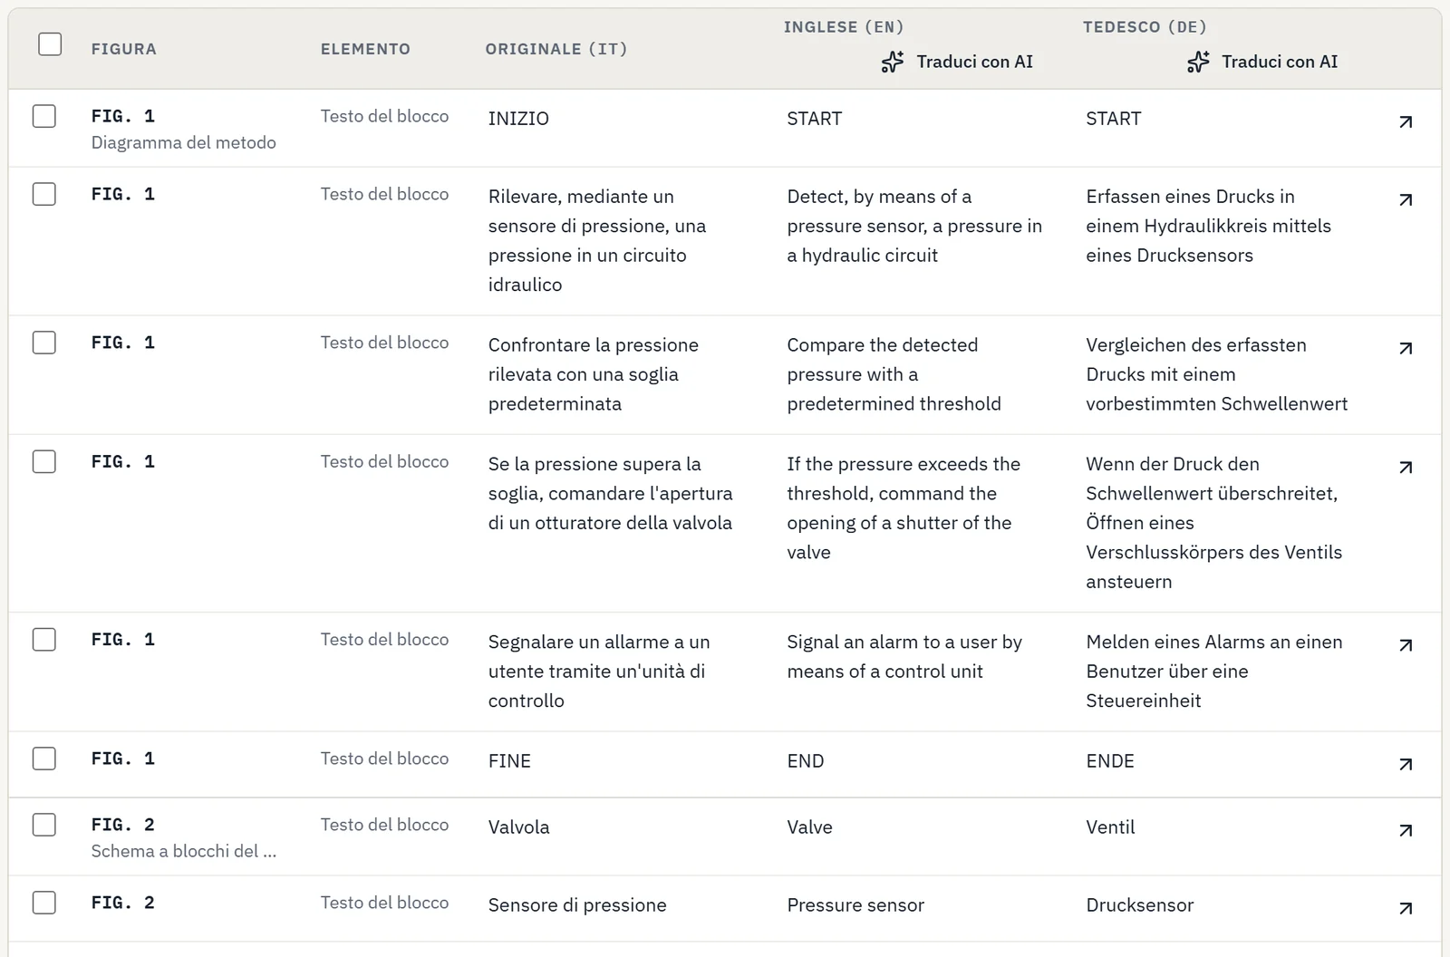The width and height of the screenshot is (1450, 957).
Task: Sort by FIGURA column header
Action: 123,49
